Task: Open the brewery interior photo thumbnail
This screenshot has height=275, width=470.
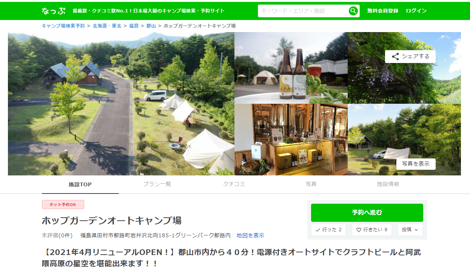Action: click(291, 140)
